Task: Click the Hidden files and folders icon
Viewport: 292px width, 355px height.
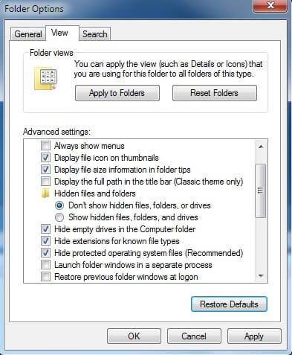Action: (45, 194)
